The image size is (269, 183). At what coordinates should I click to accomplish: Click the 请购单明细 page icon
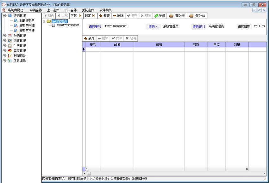(16, 26)
